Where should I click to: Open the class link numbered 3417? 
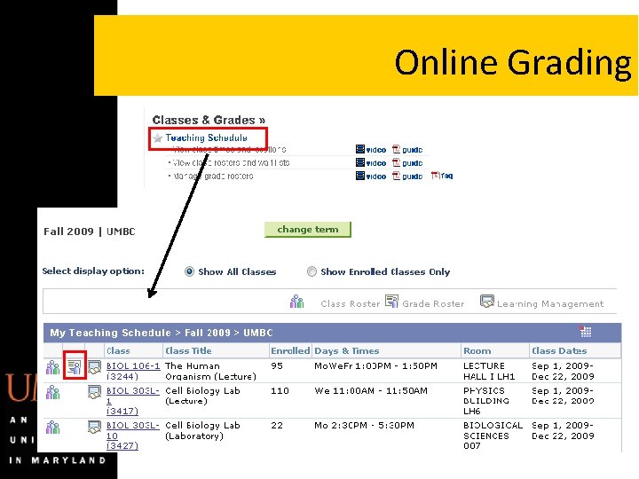click(133, 401)
